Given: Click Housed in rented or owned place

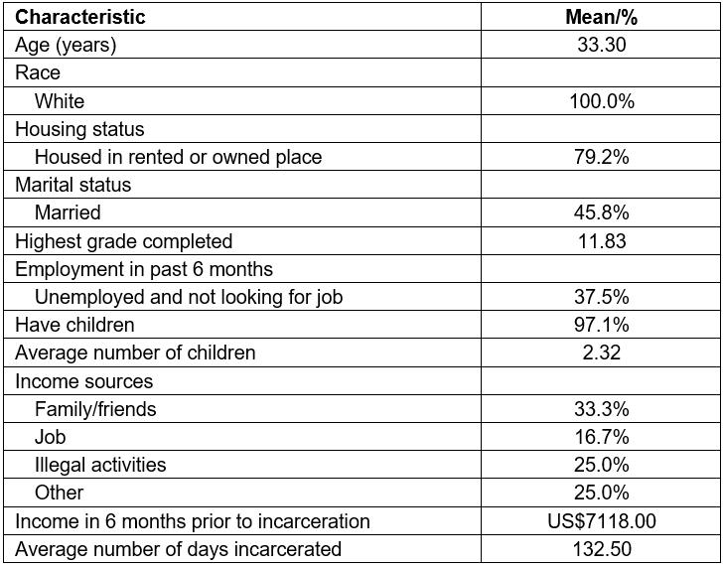Looking at the screenshot, I should point(178,157).
